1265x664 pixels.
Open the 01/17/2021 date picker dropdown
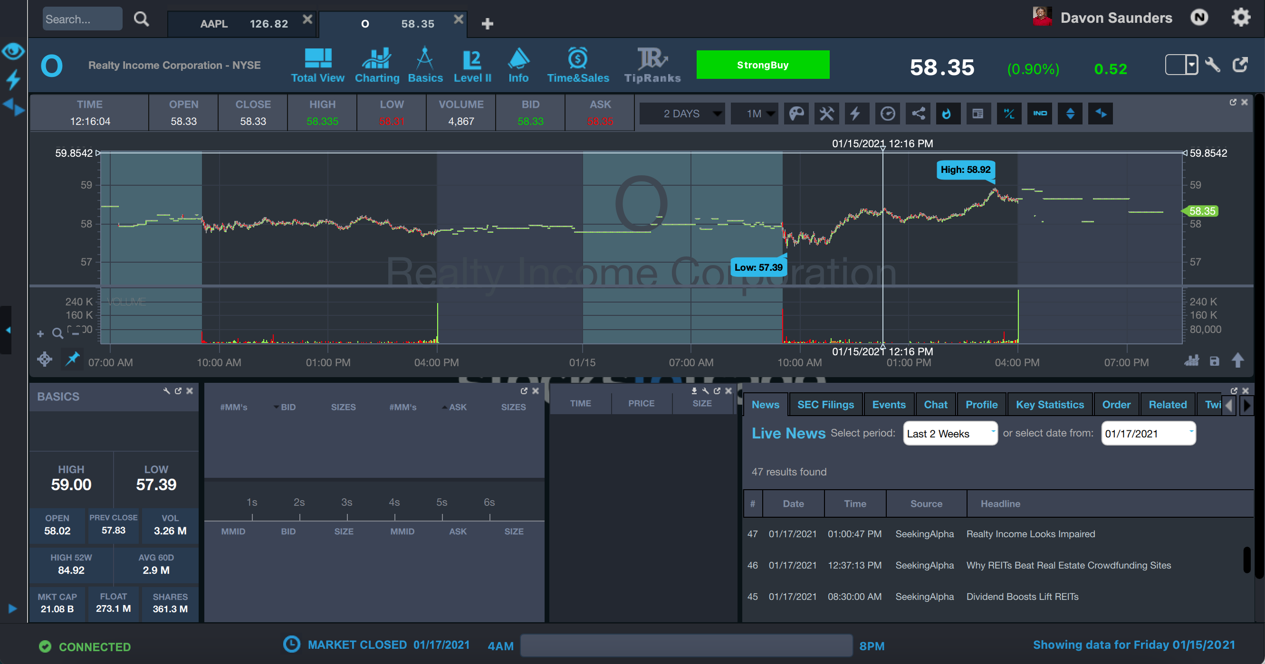[x=1148, y=433]
